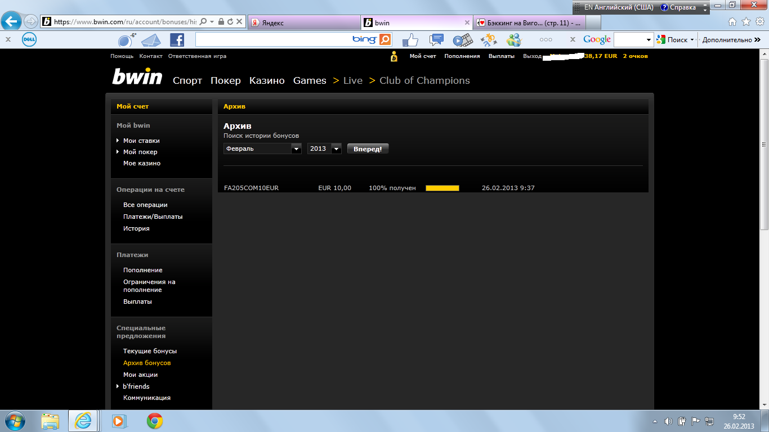Expand the b'friends sidebar item

[136, 386]
